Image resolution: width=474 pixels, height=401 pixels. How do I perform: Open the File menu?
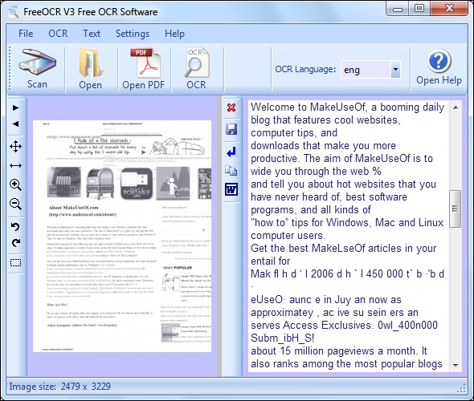[x=26, y=34]
